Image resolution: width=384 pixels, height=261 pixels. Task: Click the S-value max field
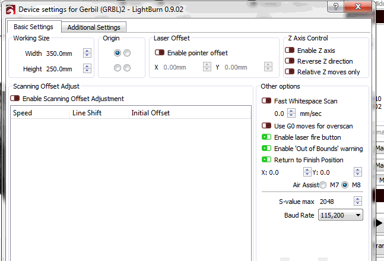point(336,202)
